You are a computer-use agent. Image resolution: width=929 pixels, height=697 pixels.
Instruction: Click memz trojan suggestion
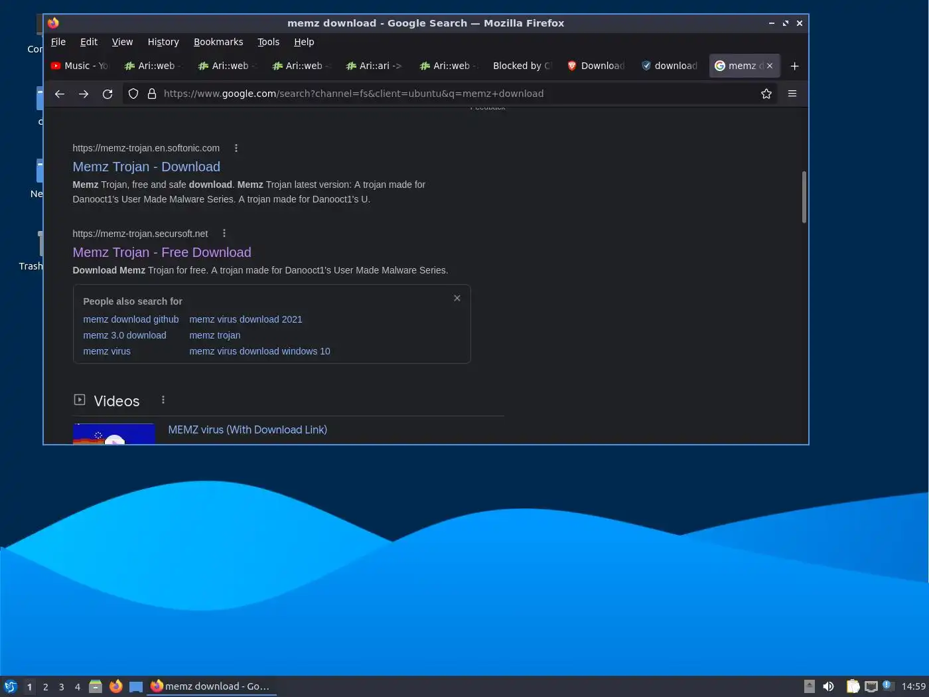[x=215, y=335]
